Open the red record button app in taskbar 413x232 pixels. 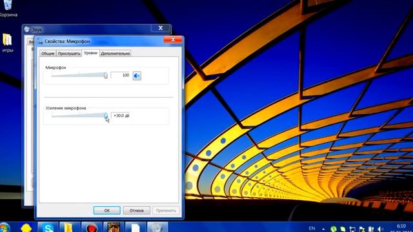point(92,227)
